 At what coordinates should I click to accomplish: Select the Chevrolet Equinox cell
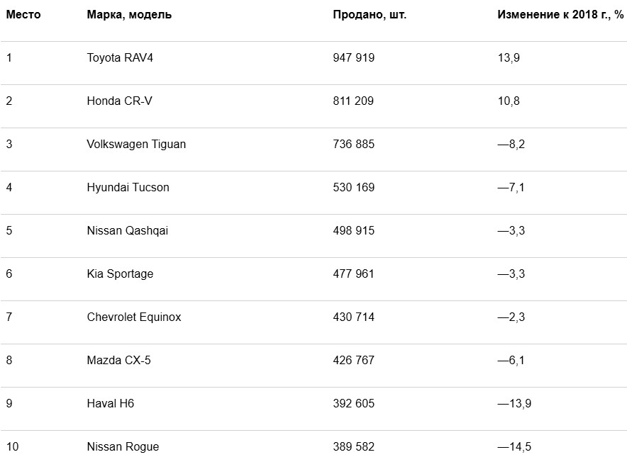[134, 317]
